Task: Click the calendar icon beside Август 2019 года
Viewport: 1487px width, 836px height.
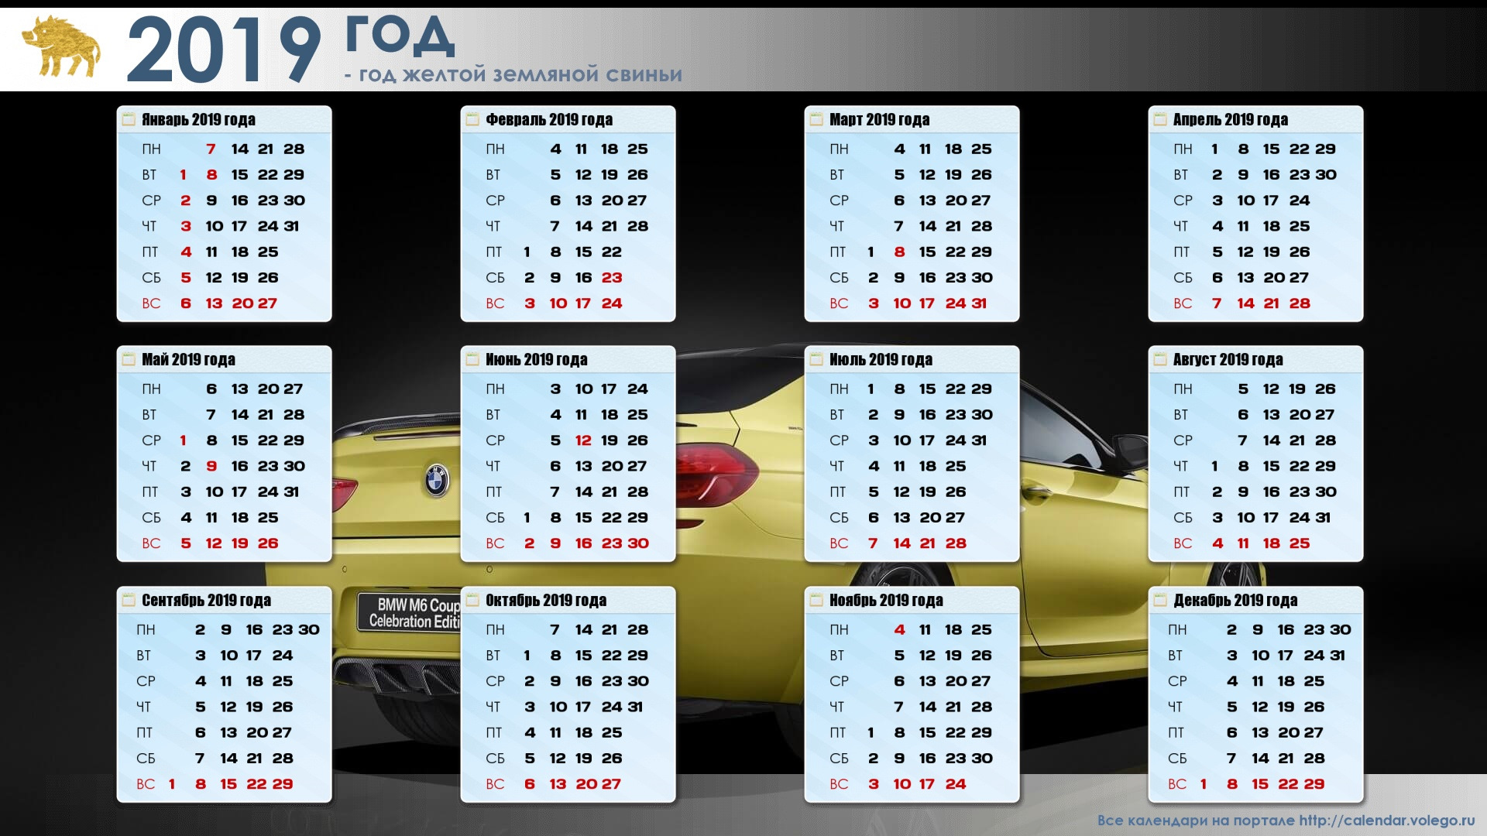Action: (1160, 359)
